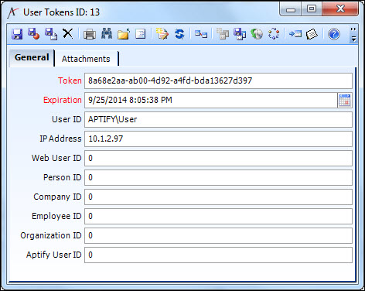Click the Employee ID field

coord(218,216)
